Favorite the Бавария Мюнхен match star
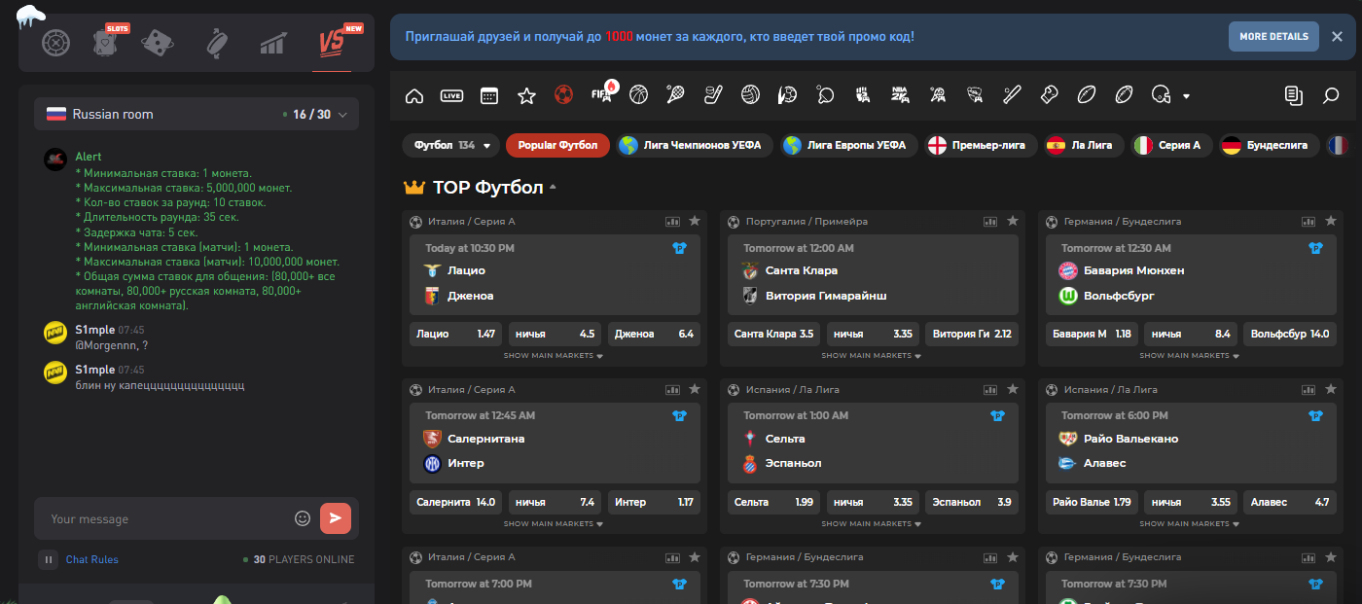 pyautogui.click(x=1331, y=221)
